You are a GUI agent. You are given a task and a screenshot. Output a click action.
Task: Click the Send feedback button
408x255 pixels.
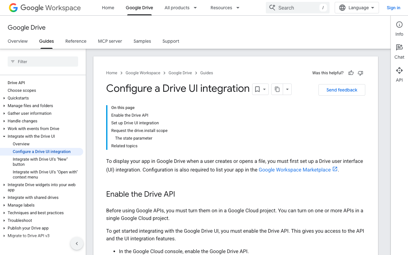(342, 90)
